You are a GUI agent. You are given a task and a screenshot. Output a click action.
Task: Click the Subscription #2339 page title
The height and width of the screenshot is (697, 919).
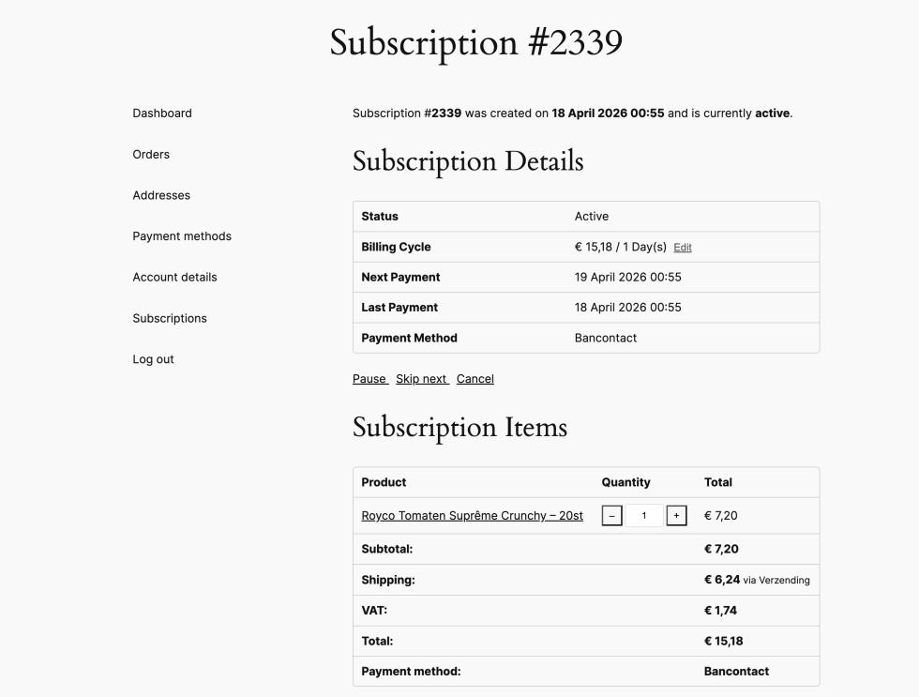[476, 43]
